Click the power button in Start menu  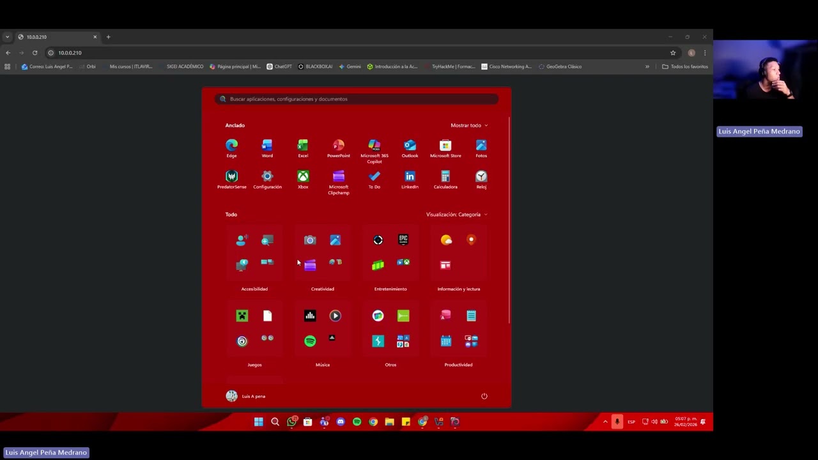pyautogui.click(x=484, y=396)
